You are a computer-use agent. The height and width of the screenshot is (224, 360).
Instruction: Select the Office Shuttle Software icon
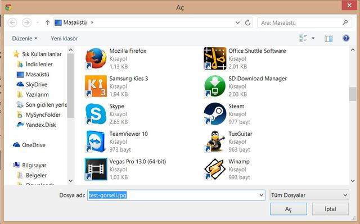point(215,58)
